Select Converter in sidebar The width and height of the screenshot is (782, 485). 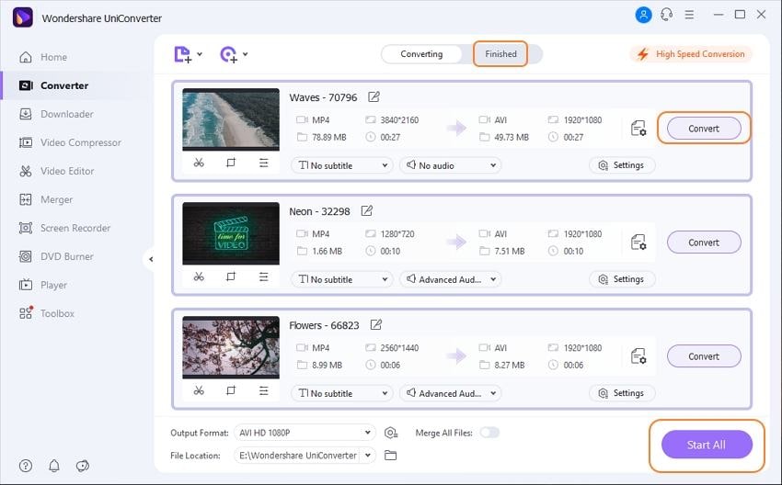click(54, 85)
